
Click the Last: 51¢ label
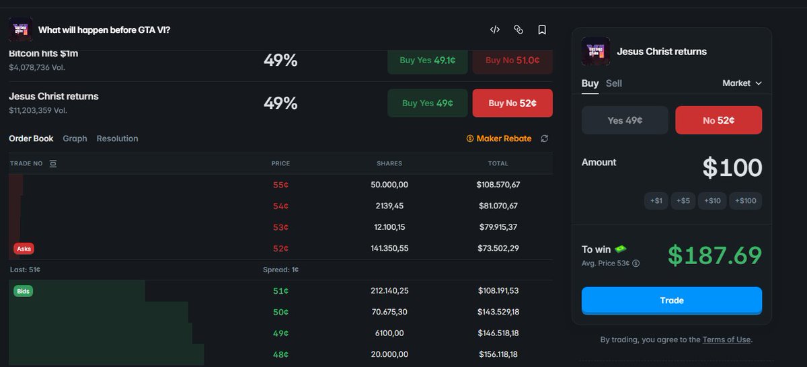pyautogui.click(x=26, y=270)
